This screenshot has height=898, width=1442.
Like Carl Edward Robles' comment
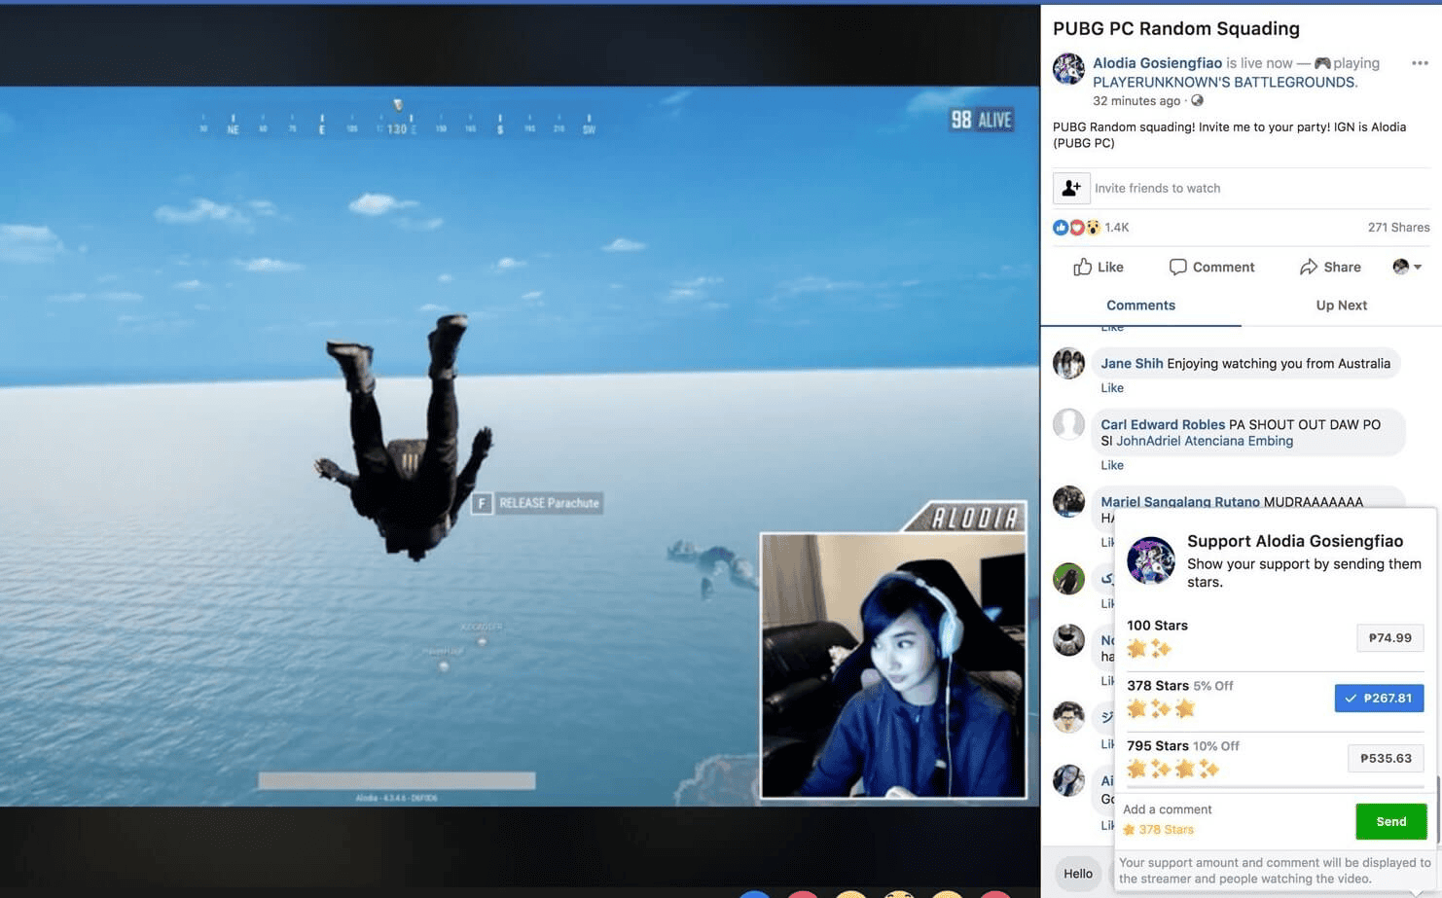[x=1112, y=465]
